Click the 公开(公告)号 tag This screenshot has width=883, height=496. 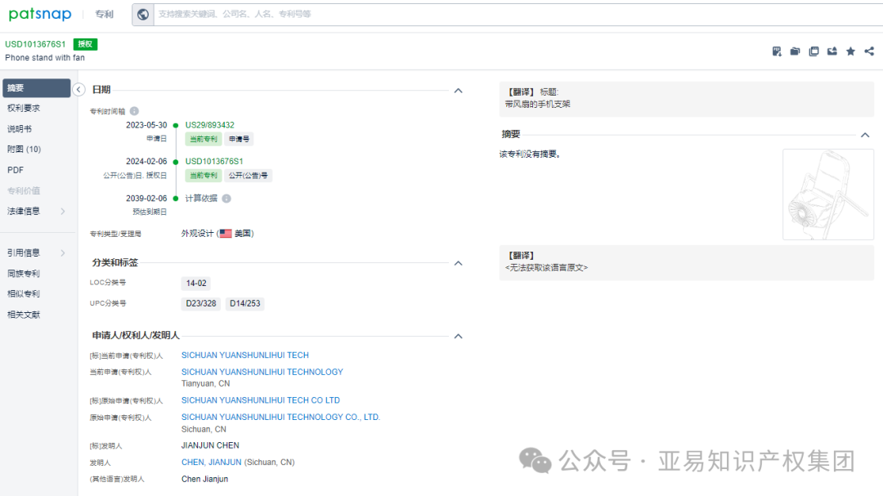point(248,176)
